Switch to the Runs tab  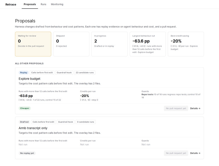[x=44, y=4]
